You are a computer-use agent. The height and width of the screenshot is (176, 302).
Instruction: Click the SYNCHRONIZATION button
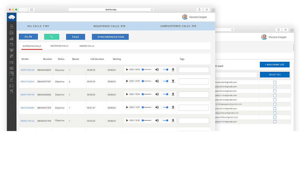pyautogui.click(x=110, y=37)
